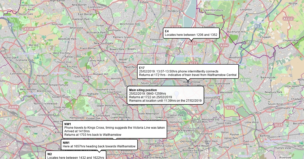Click the Ponders End place label
Image resolution: width=304 pixels, height=159 pixels.
click(x=176, y=11)
